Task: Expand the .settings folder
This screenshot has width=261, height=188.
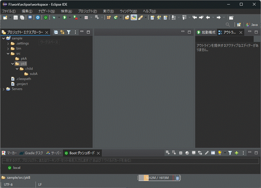Action: click(x=8, y=43)
